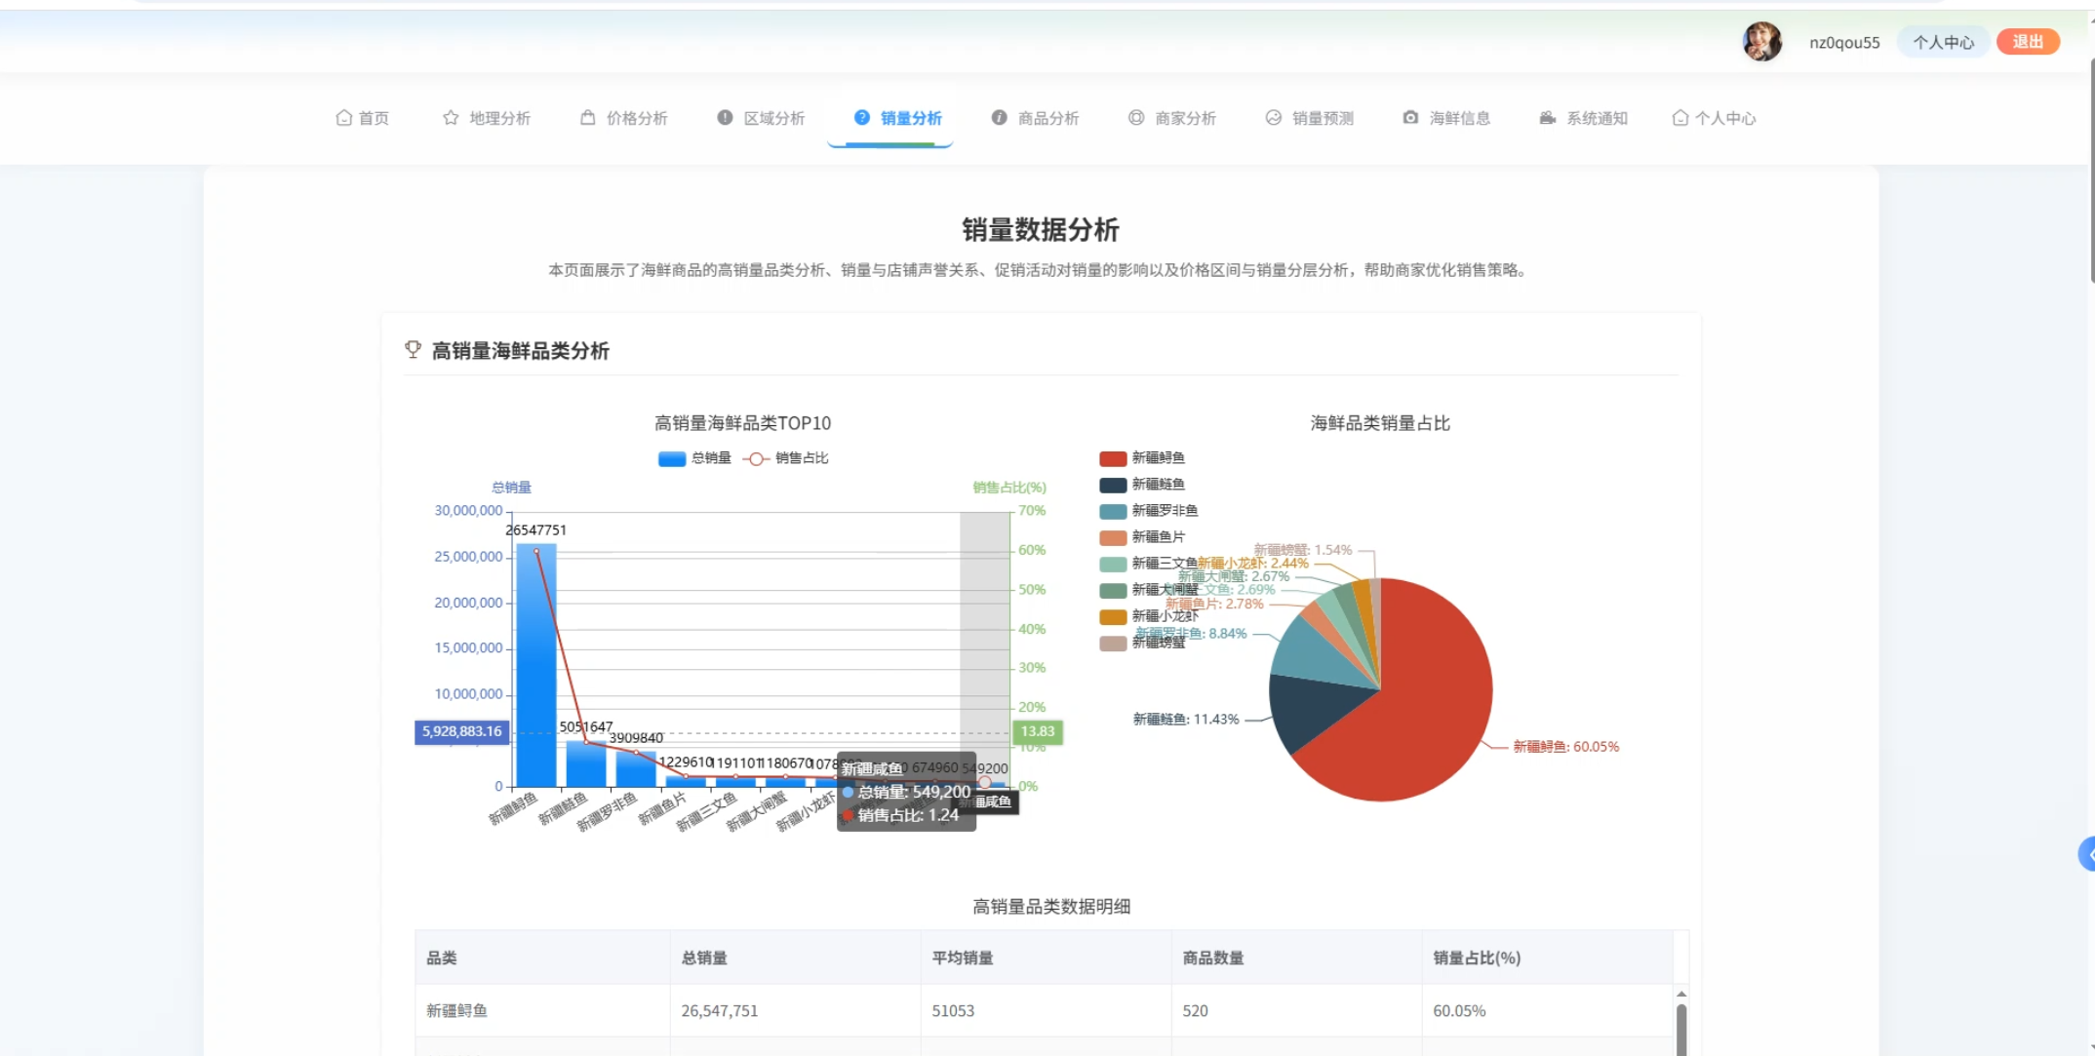Click the 新疆鲟鱼: 60.05% pie label
This screenshot has width=2095, height=1056.
point(1565,747)
